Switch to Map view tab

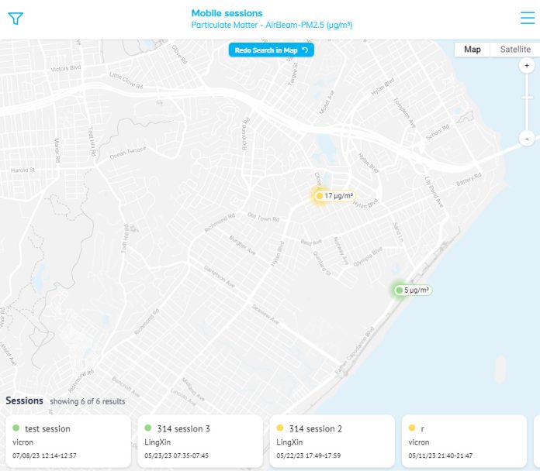[472, 50]
